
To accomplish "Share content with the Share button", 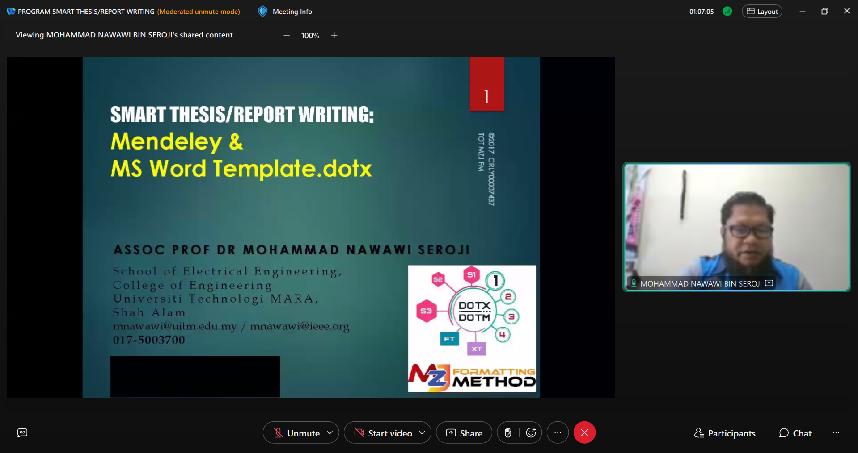I will click(464, 433).
